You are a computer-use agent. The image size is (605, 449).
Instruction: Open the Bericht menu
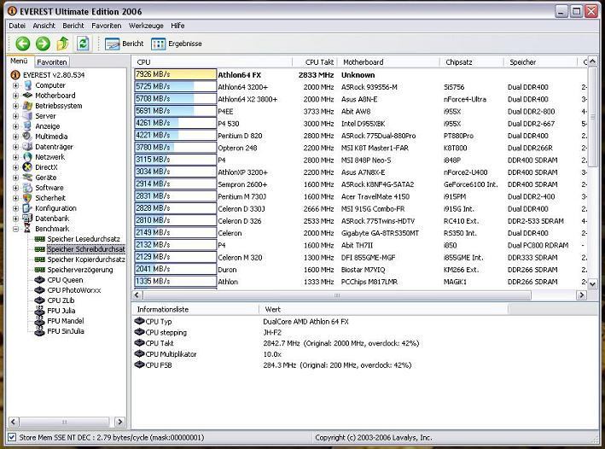click(73, 26)
